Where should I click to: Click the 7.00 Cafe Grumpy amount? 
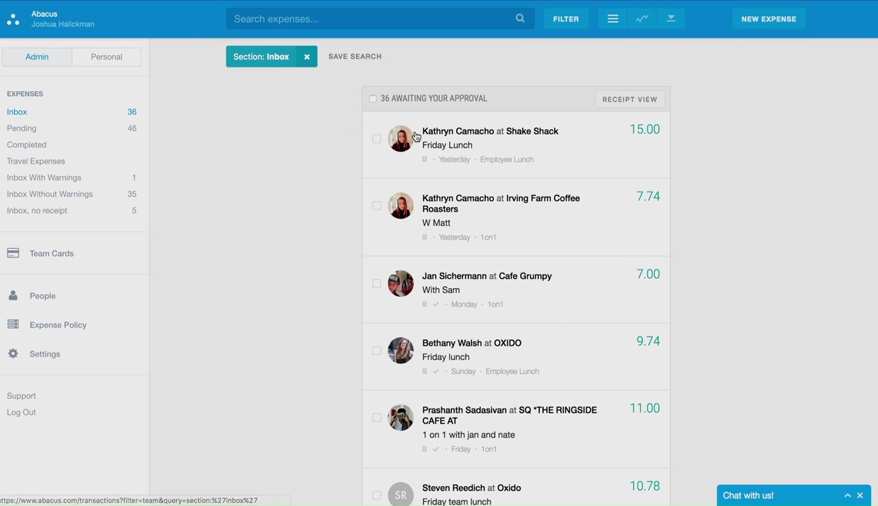tap(648, 274)
